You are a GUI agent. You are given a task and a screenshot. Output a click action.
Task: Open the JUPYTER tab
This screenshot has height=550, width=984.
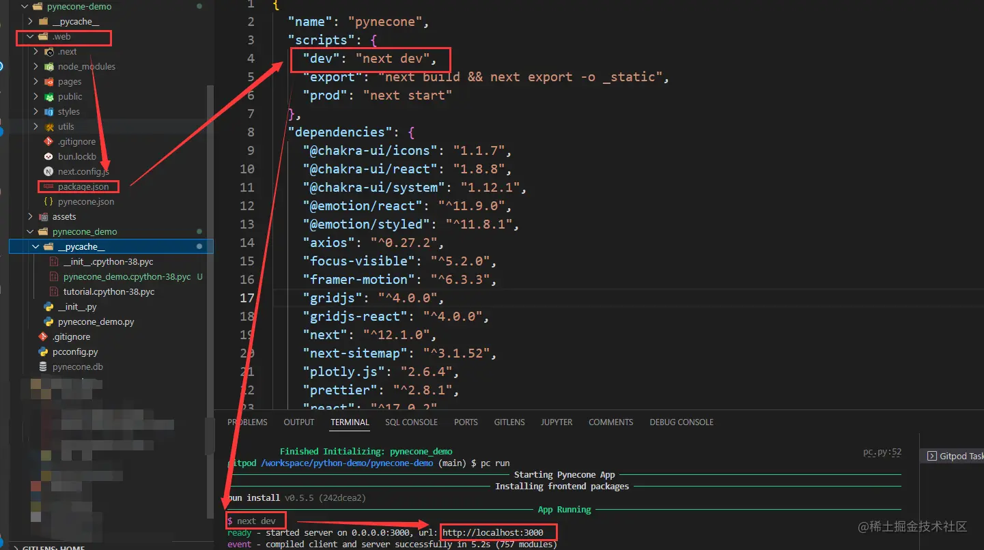pos(557,422)
